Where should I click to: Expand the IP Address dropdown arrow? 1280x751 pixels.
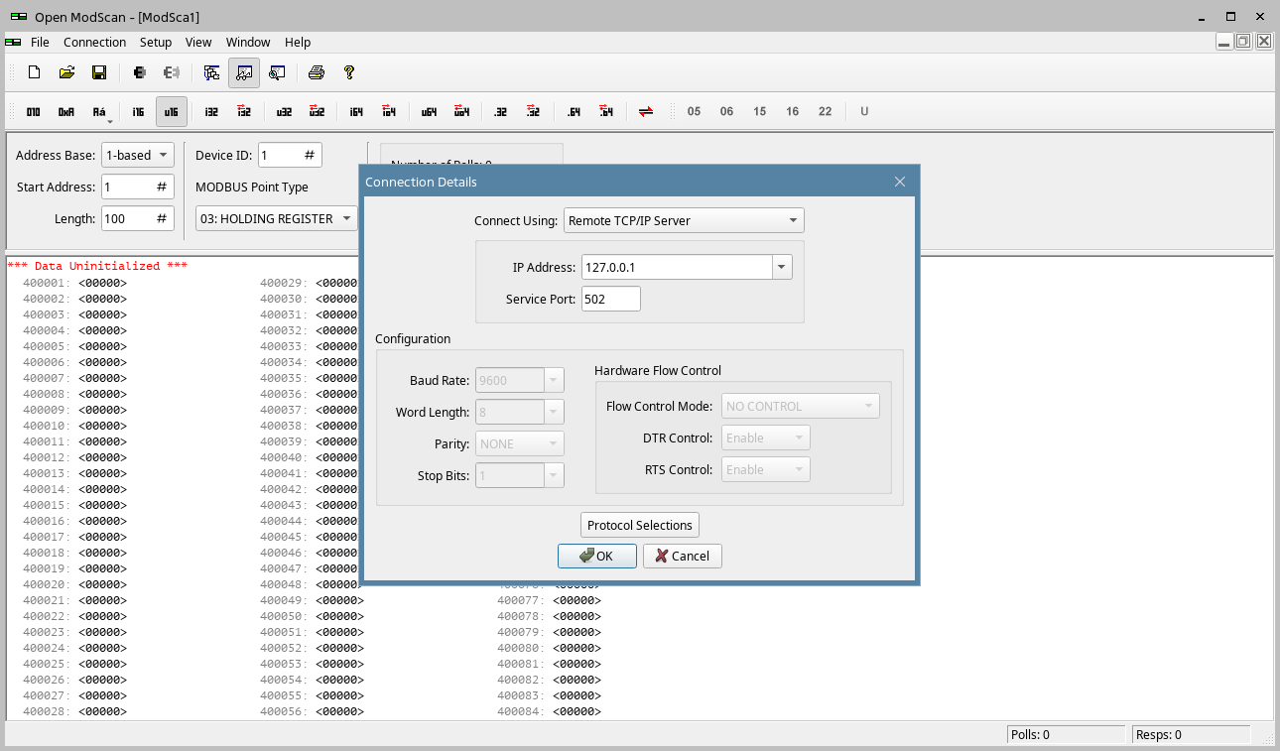click(x=782, y=268)
